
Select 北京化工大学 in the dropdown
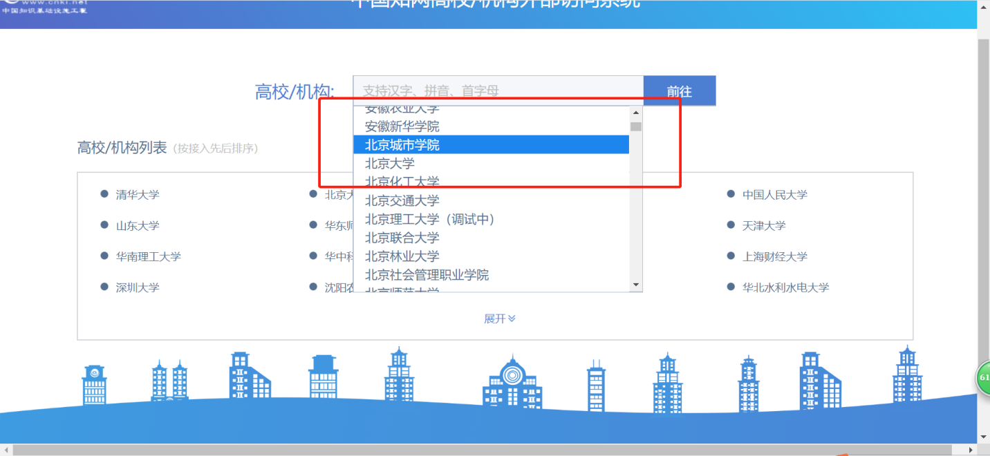(x=491, y=182)
